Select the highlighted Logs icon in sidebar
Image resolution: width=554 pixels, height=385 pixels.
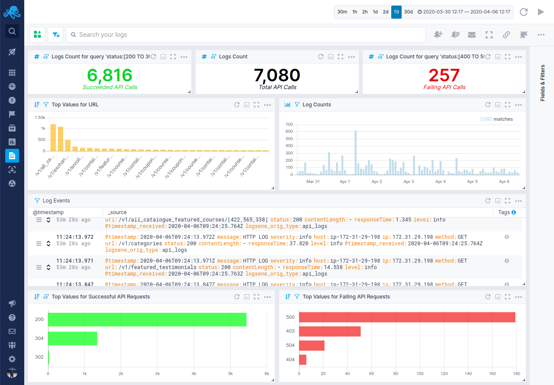[12, 156]
